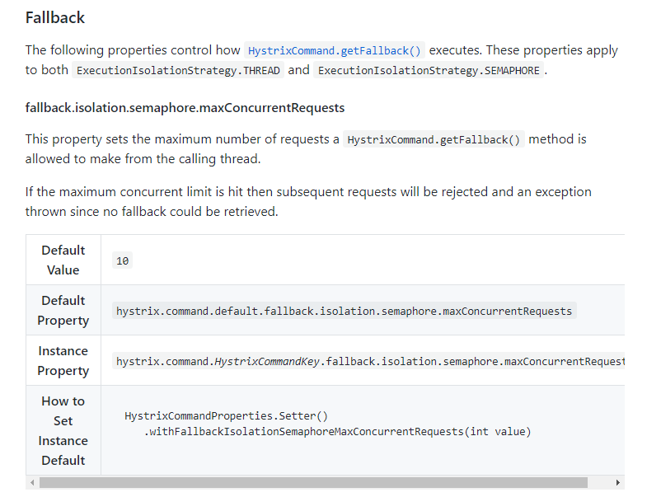Click the fallback.isolation.semaphore.maxConcurrentRequests subheading
The height and width of the screenshot is (497, 661).
(x=185, y=108)
